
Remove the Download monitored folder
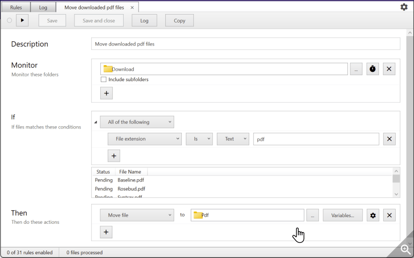(389, 69)
